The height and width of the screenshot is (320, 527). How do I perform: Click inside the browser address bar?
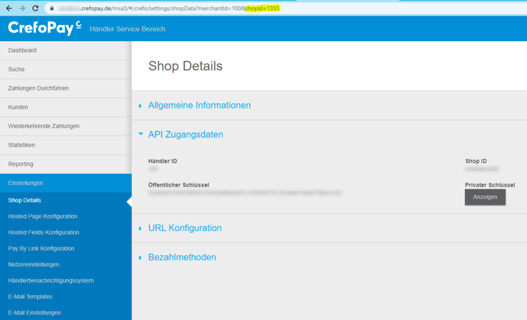click(x=206, y=8)
